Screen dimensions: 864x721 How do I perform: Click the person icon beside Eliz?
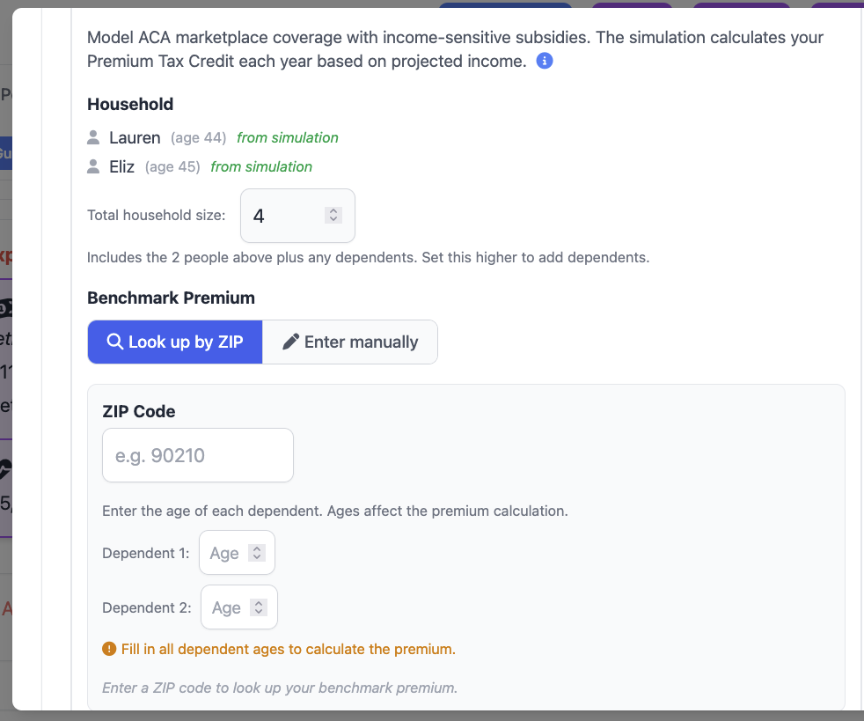94,166
